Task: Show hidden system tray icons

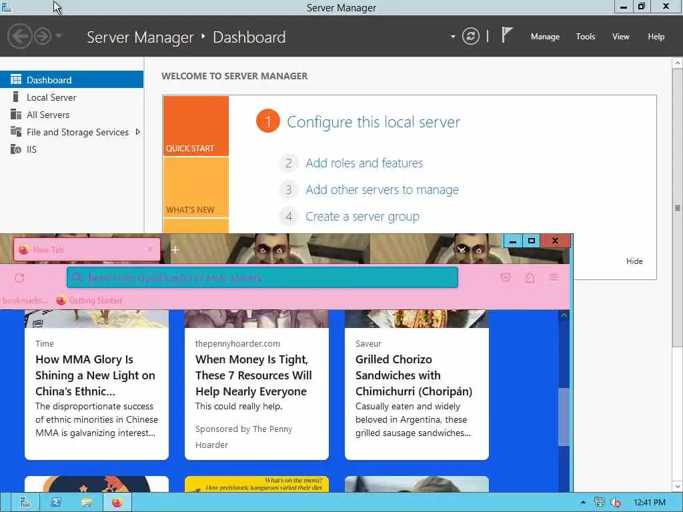Action: tap(583, 503)
